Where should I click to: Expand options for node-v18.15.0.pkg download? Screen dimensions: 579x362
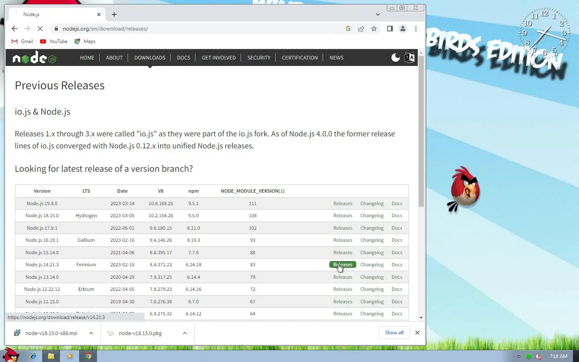pos(185,333)
